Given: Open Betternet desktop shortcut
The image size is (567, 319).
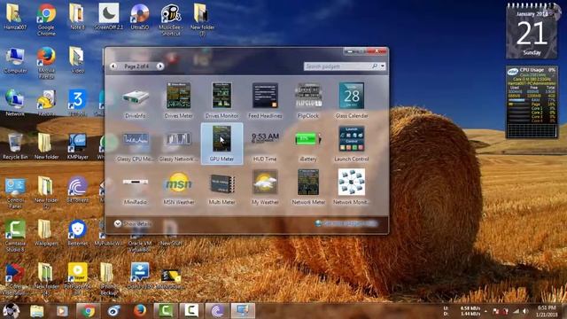Looking at the screenshot, I should point(77,232).
